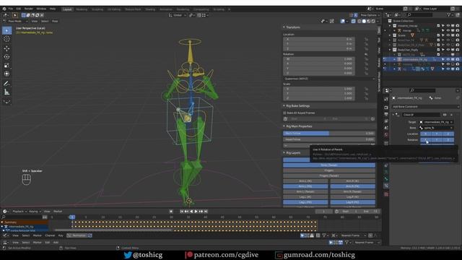Toggle Location Z of Child Of constraint
The image size is (462, 260).
pyautogui.click(x=448, y=134)
